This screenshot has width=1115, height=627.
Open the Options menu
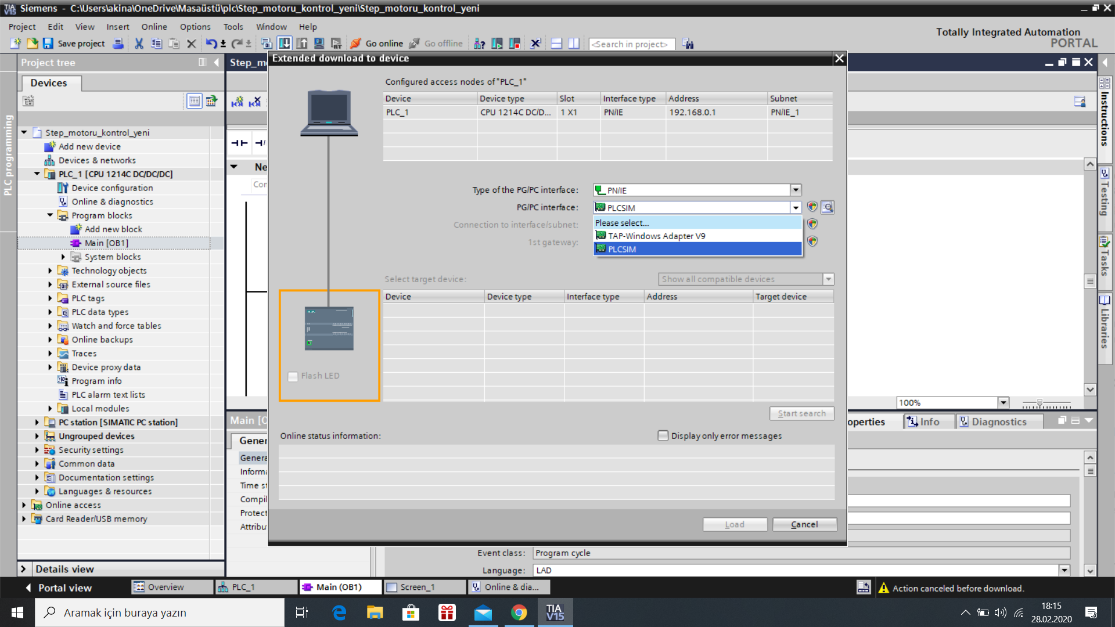coord(195,27)
